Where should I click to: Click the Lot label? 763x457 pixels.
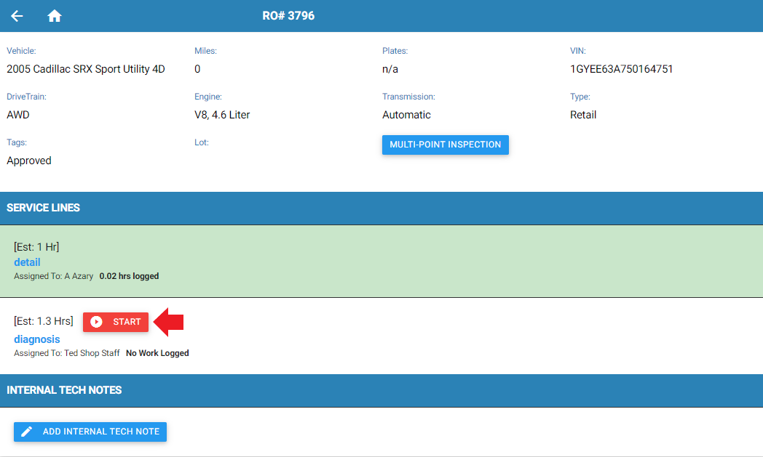pyautogui.click(x=202, y=142)
